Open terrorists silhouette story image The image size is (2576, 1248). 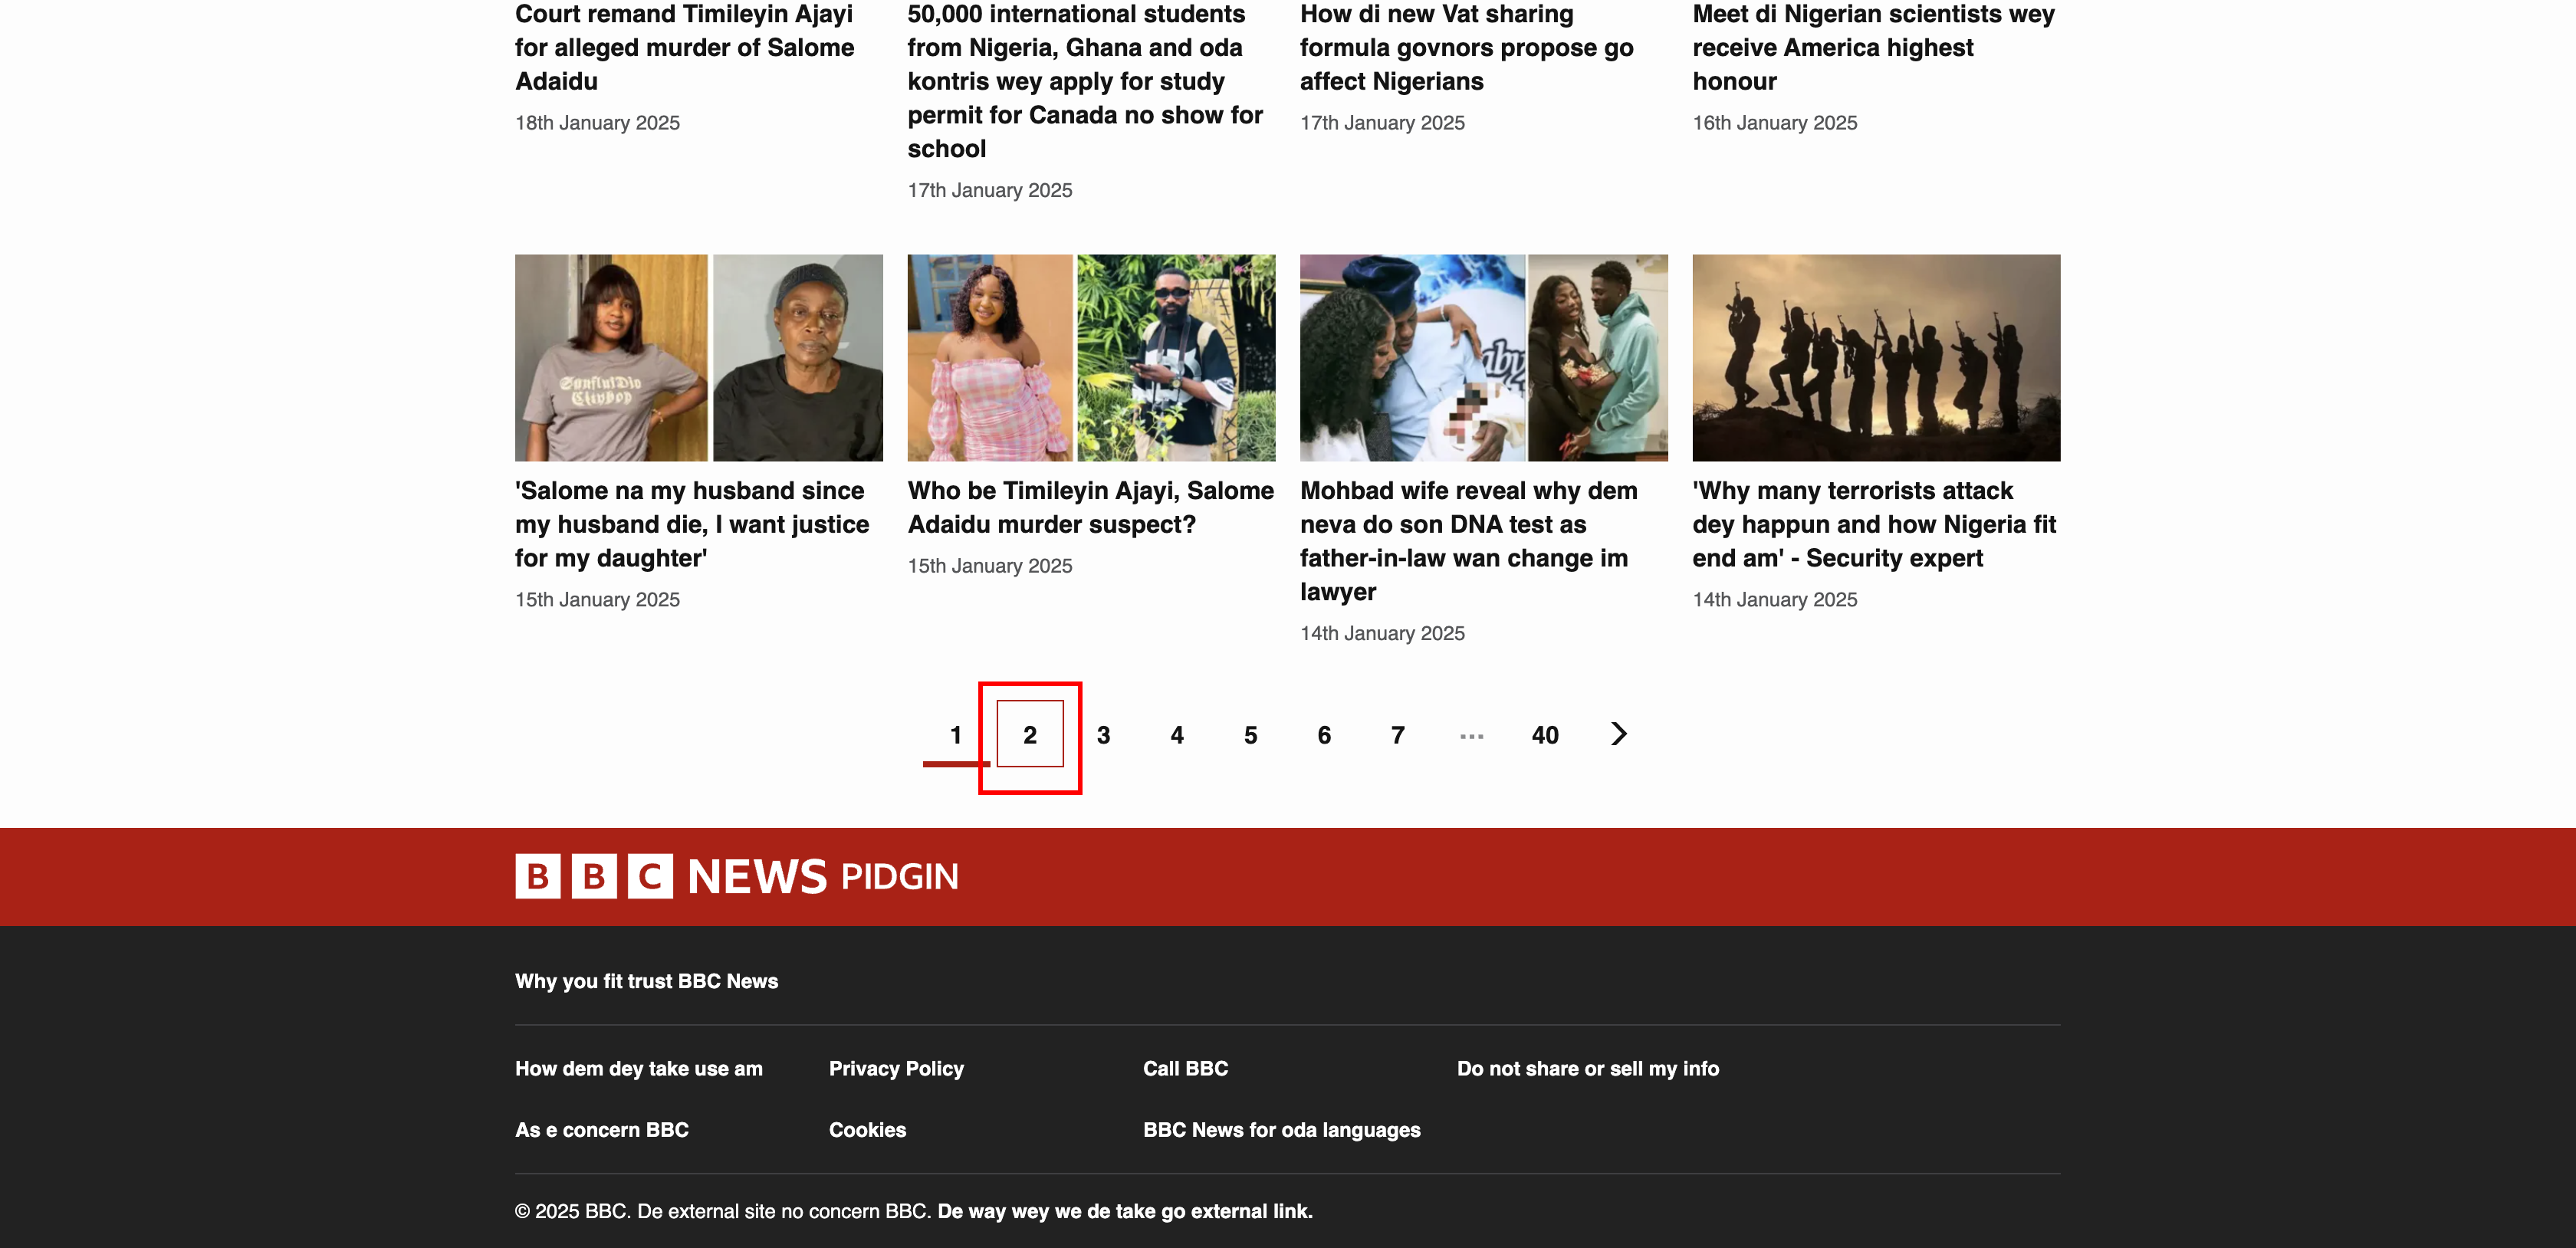point(1875,357)
